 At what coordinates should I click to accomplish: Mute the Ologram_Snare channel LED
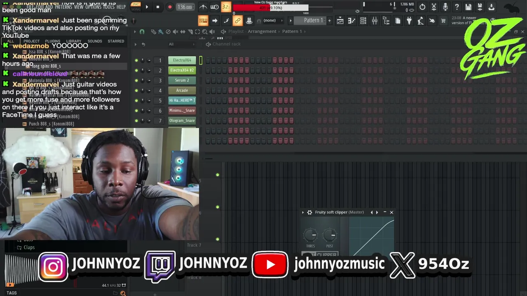tap(136, 120)
